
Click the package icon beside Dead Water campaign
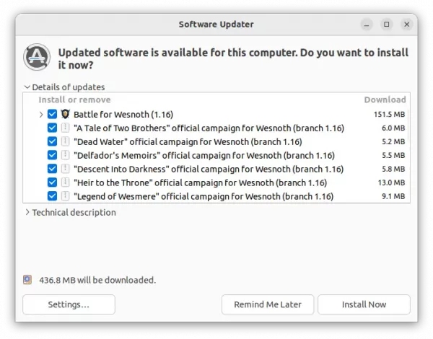[x=65, y=141]
